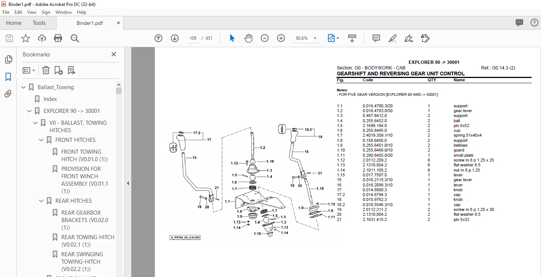Open the Help menu
The width and height of the screenshot is (541, 277).
[x=81, y=12]
